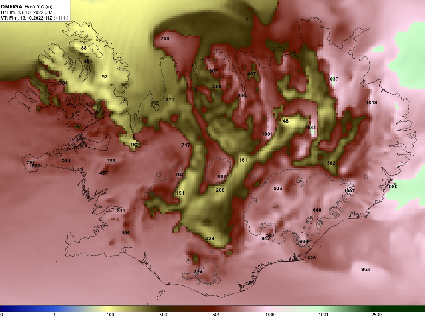Click the map value 364
Image resolution: width=425 pixels, height=318 pixels.
pos(125,232)
